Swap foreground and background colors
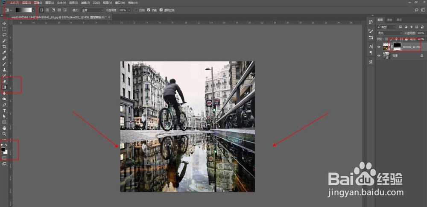 tap(6, 145)
